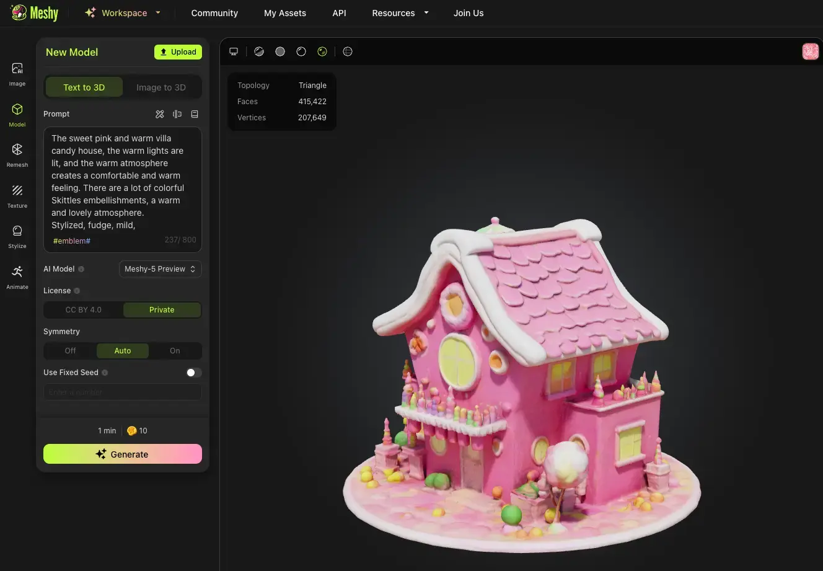
Task: Open the Texture panel in the sidebar
Action: pyautogui.click(x=17, y=195)
